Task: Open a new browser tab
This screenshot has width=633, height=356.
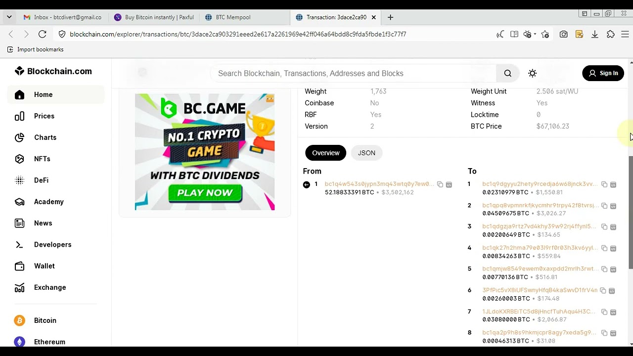Action: (390, 17)
